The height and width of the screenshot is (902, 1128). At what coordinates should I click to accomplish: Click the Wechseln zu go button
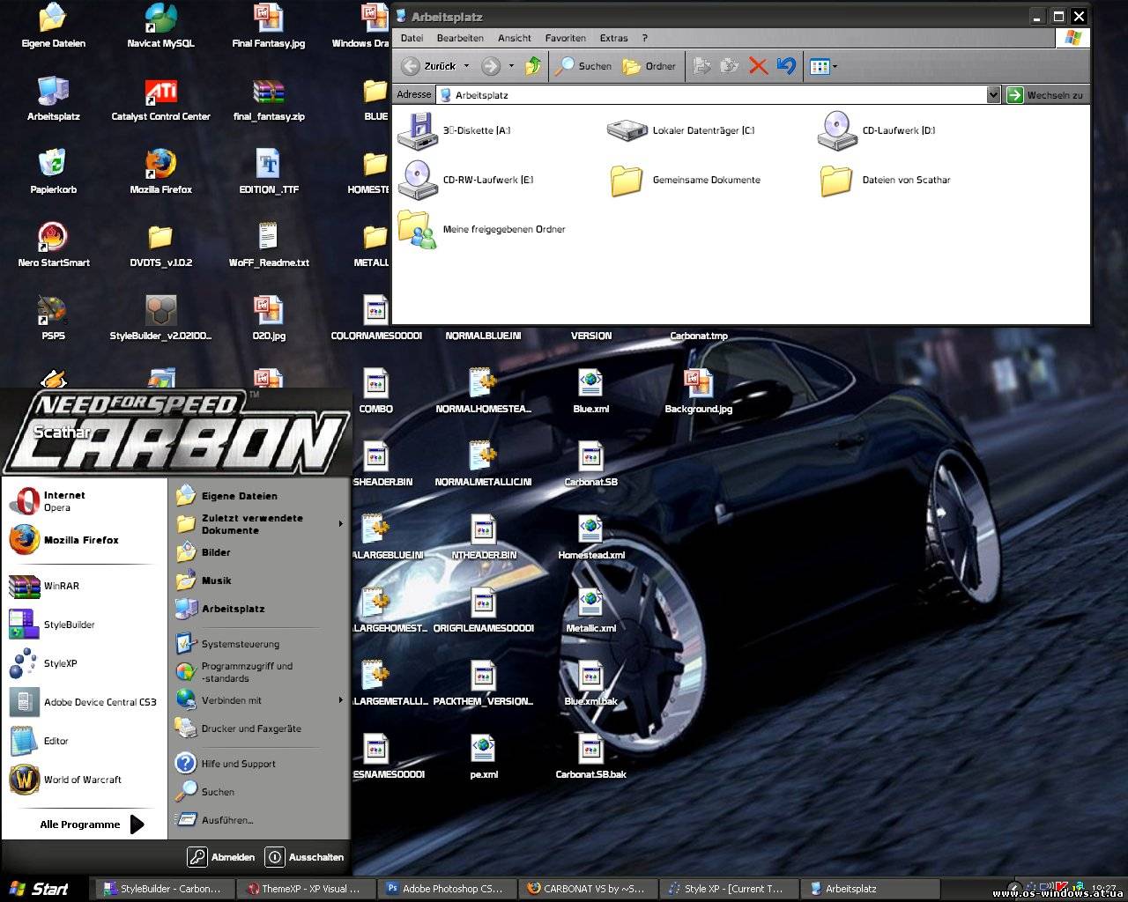(1045, 94)
